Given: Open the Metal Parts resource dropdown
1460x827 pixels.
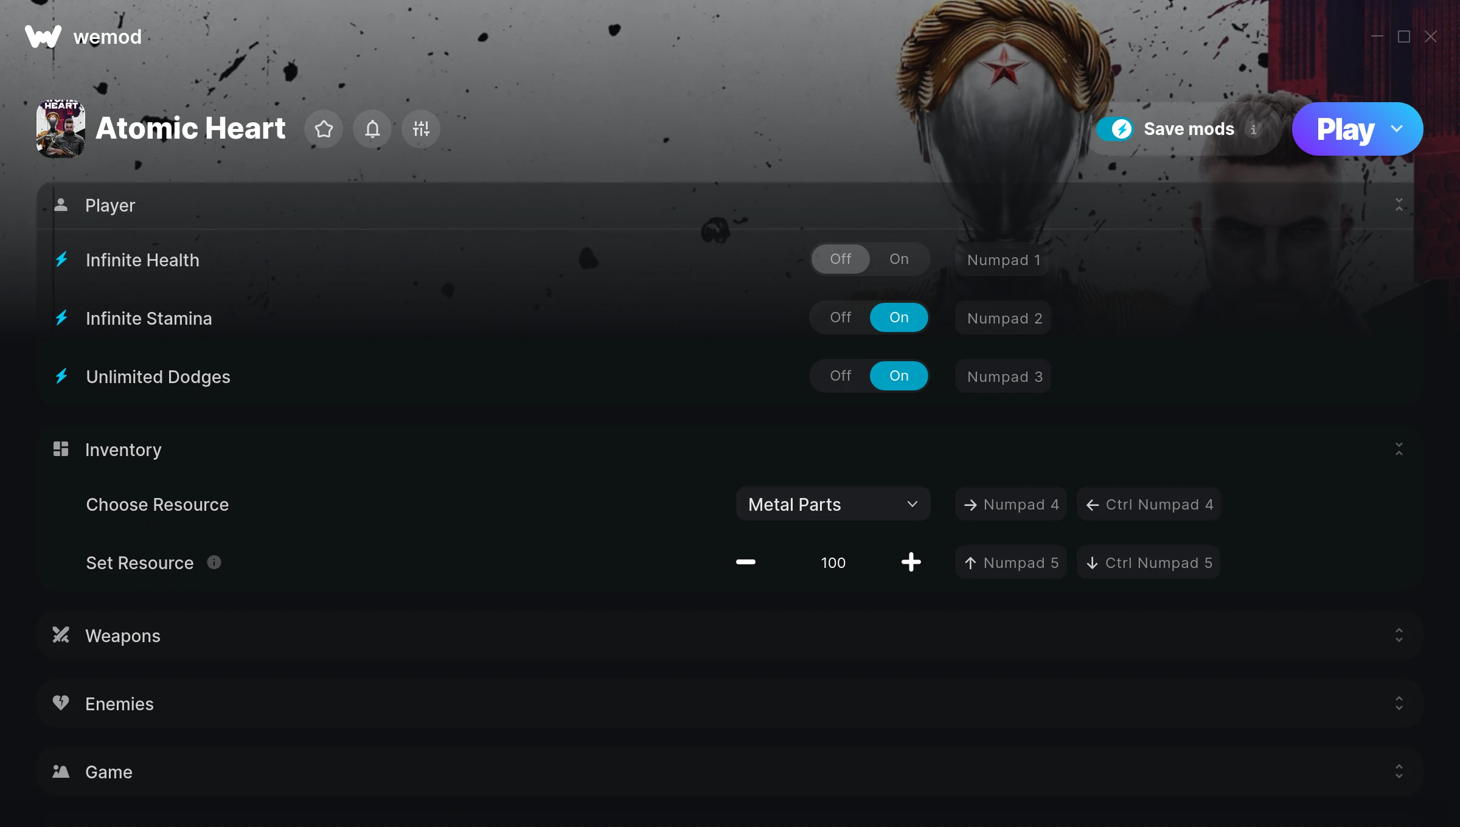Looking at the screenshot, I should (833, 504).
